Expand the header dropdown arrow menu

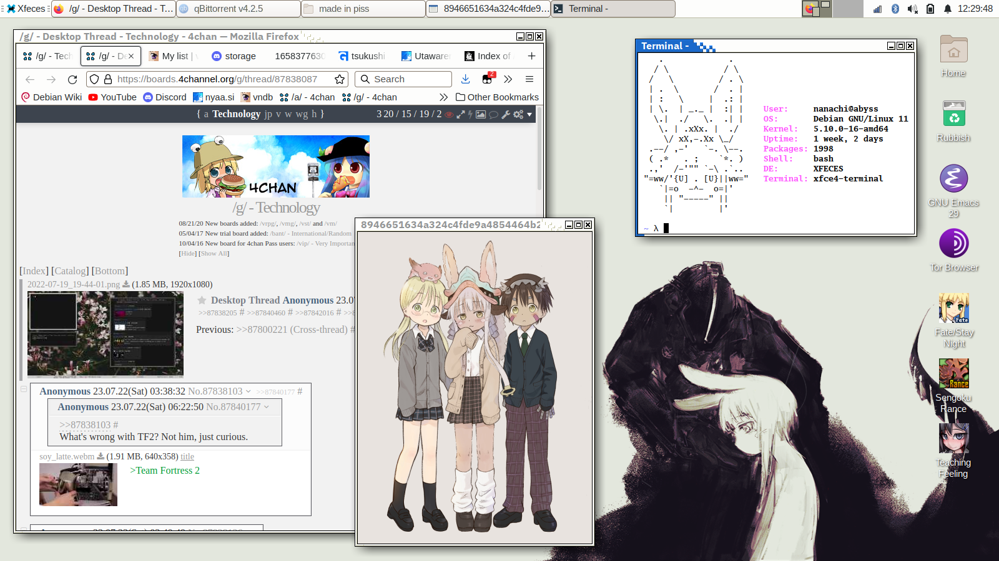529,114
